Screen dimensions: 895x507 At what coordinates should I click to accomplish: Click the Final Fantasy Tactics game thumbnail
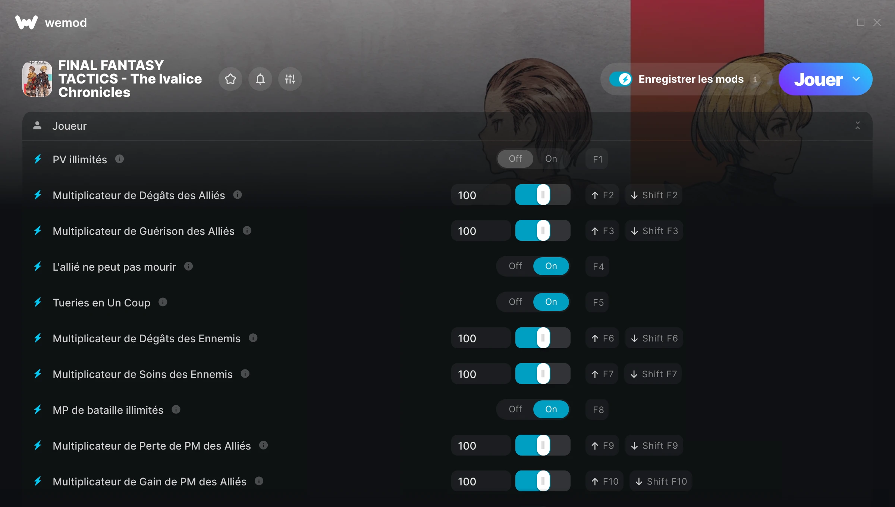[37, 79]
